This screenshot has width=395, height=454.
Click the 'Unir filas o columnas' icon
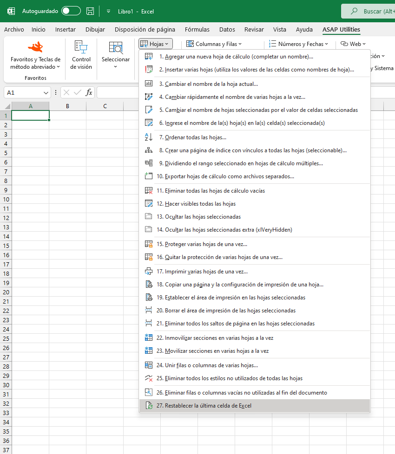click(x=149, y=365)
